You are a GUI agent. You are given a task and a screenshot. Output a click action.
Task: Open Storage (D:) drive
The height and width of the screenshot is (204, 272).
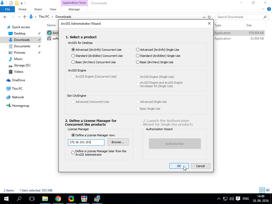tap(22, 65)
